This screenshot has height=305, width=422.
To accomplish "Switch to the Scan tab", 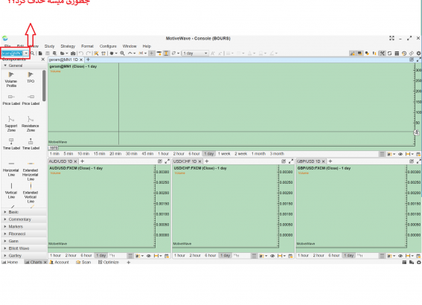I will [83, 263].
